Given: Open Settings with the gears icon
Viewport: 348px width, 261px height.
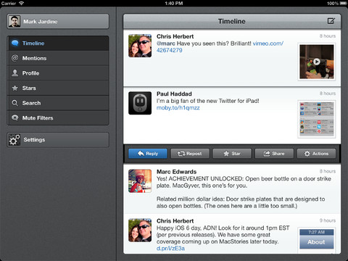Looking at the screenshot, I should 14,140.
